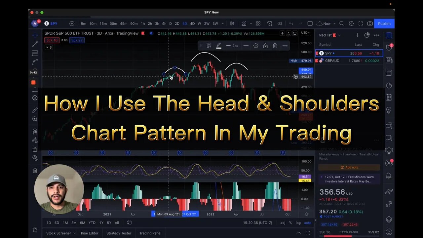Screen dimensions: 423x238
Task: Open drawing settings gear in floating toolbar
Action: click(x=255, y=46)
